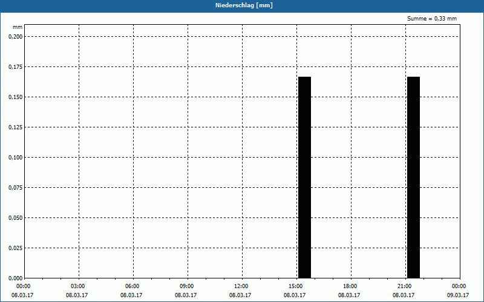
Task: Click the 0,075 y-axis value
Action: [16, 188]
